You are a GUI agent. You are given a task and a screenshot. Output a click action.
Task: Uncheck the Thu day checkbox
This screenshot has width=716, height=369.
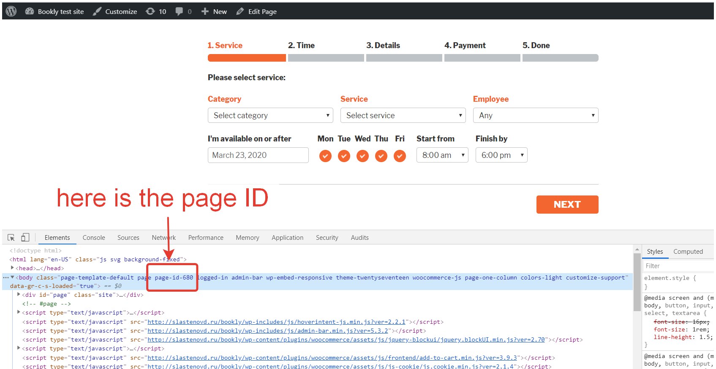pyautogui.click(x=381, y=156)
